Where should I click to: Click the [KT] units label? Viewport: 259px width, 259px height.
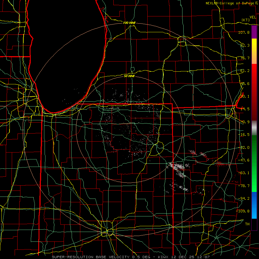(x=246, y=20)
